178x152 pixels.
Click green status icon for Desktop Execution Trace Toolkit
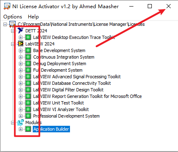28,37
